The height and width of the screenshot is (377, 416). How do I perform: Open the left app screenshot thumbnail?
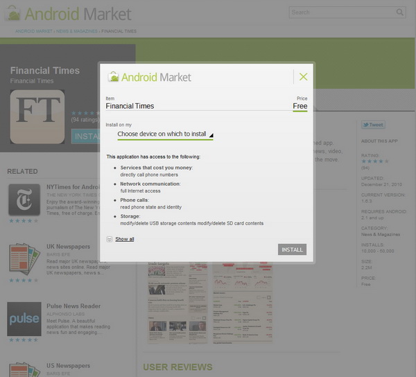point(177,303)
